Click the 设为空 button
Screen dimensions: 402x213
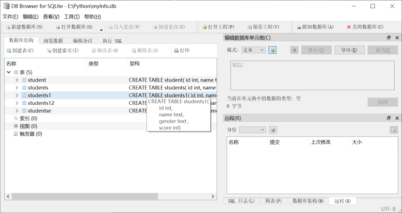[383, 50]
